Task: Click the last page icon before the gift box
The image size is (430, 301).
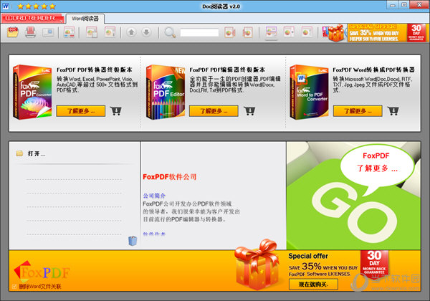Action: [x=307, y=32]
